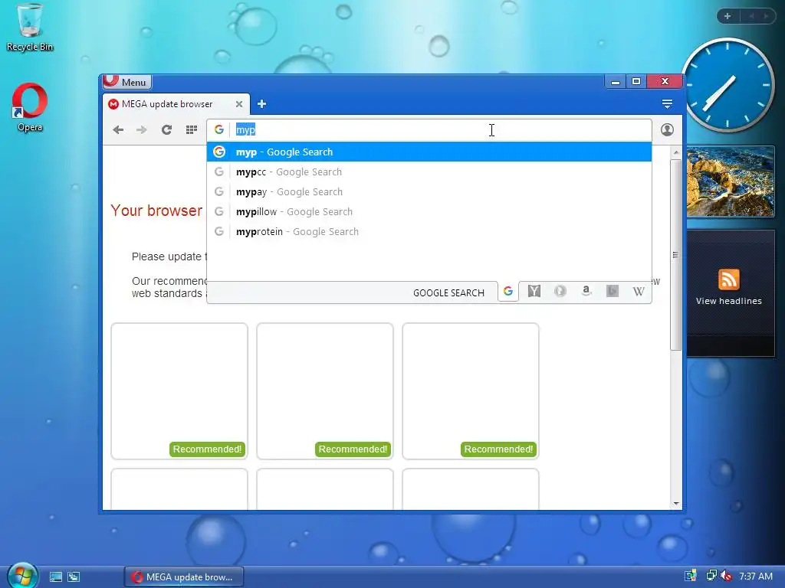
Task: Open a new tab with plus icon
Action: click(261, 104)
